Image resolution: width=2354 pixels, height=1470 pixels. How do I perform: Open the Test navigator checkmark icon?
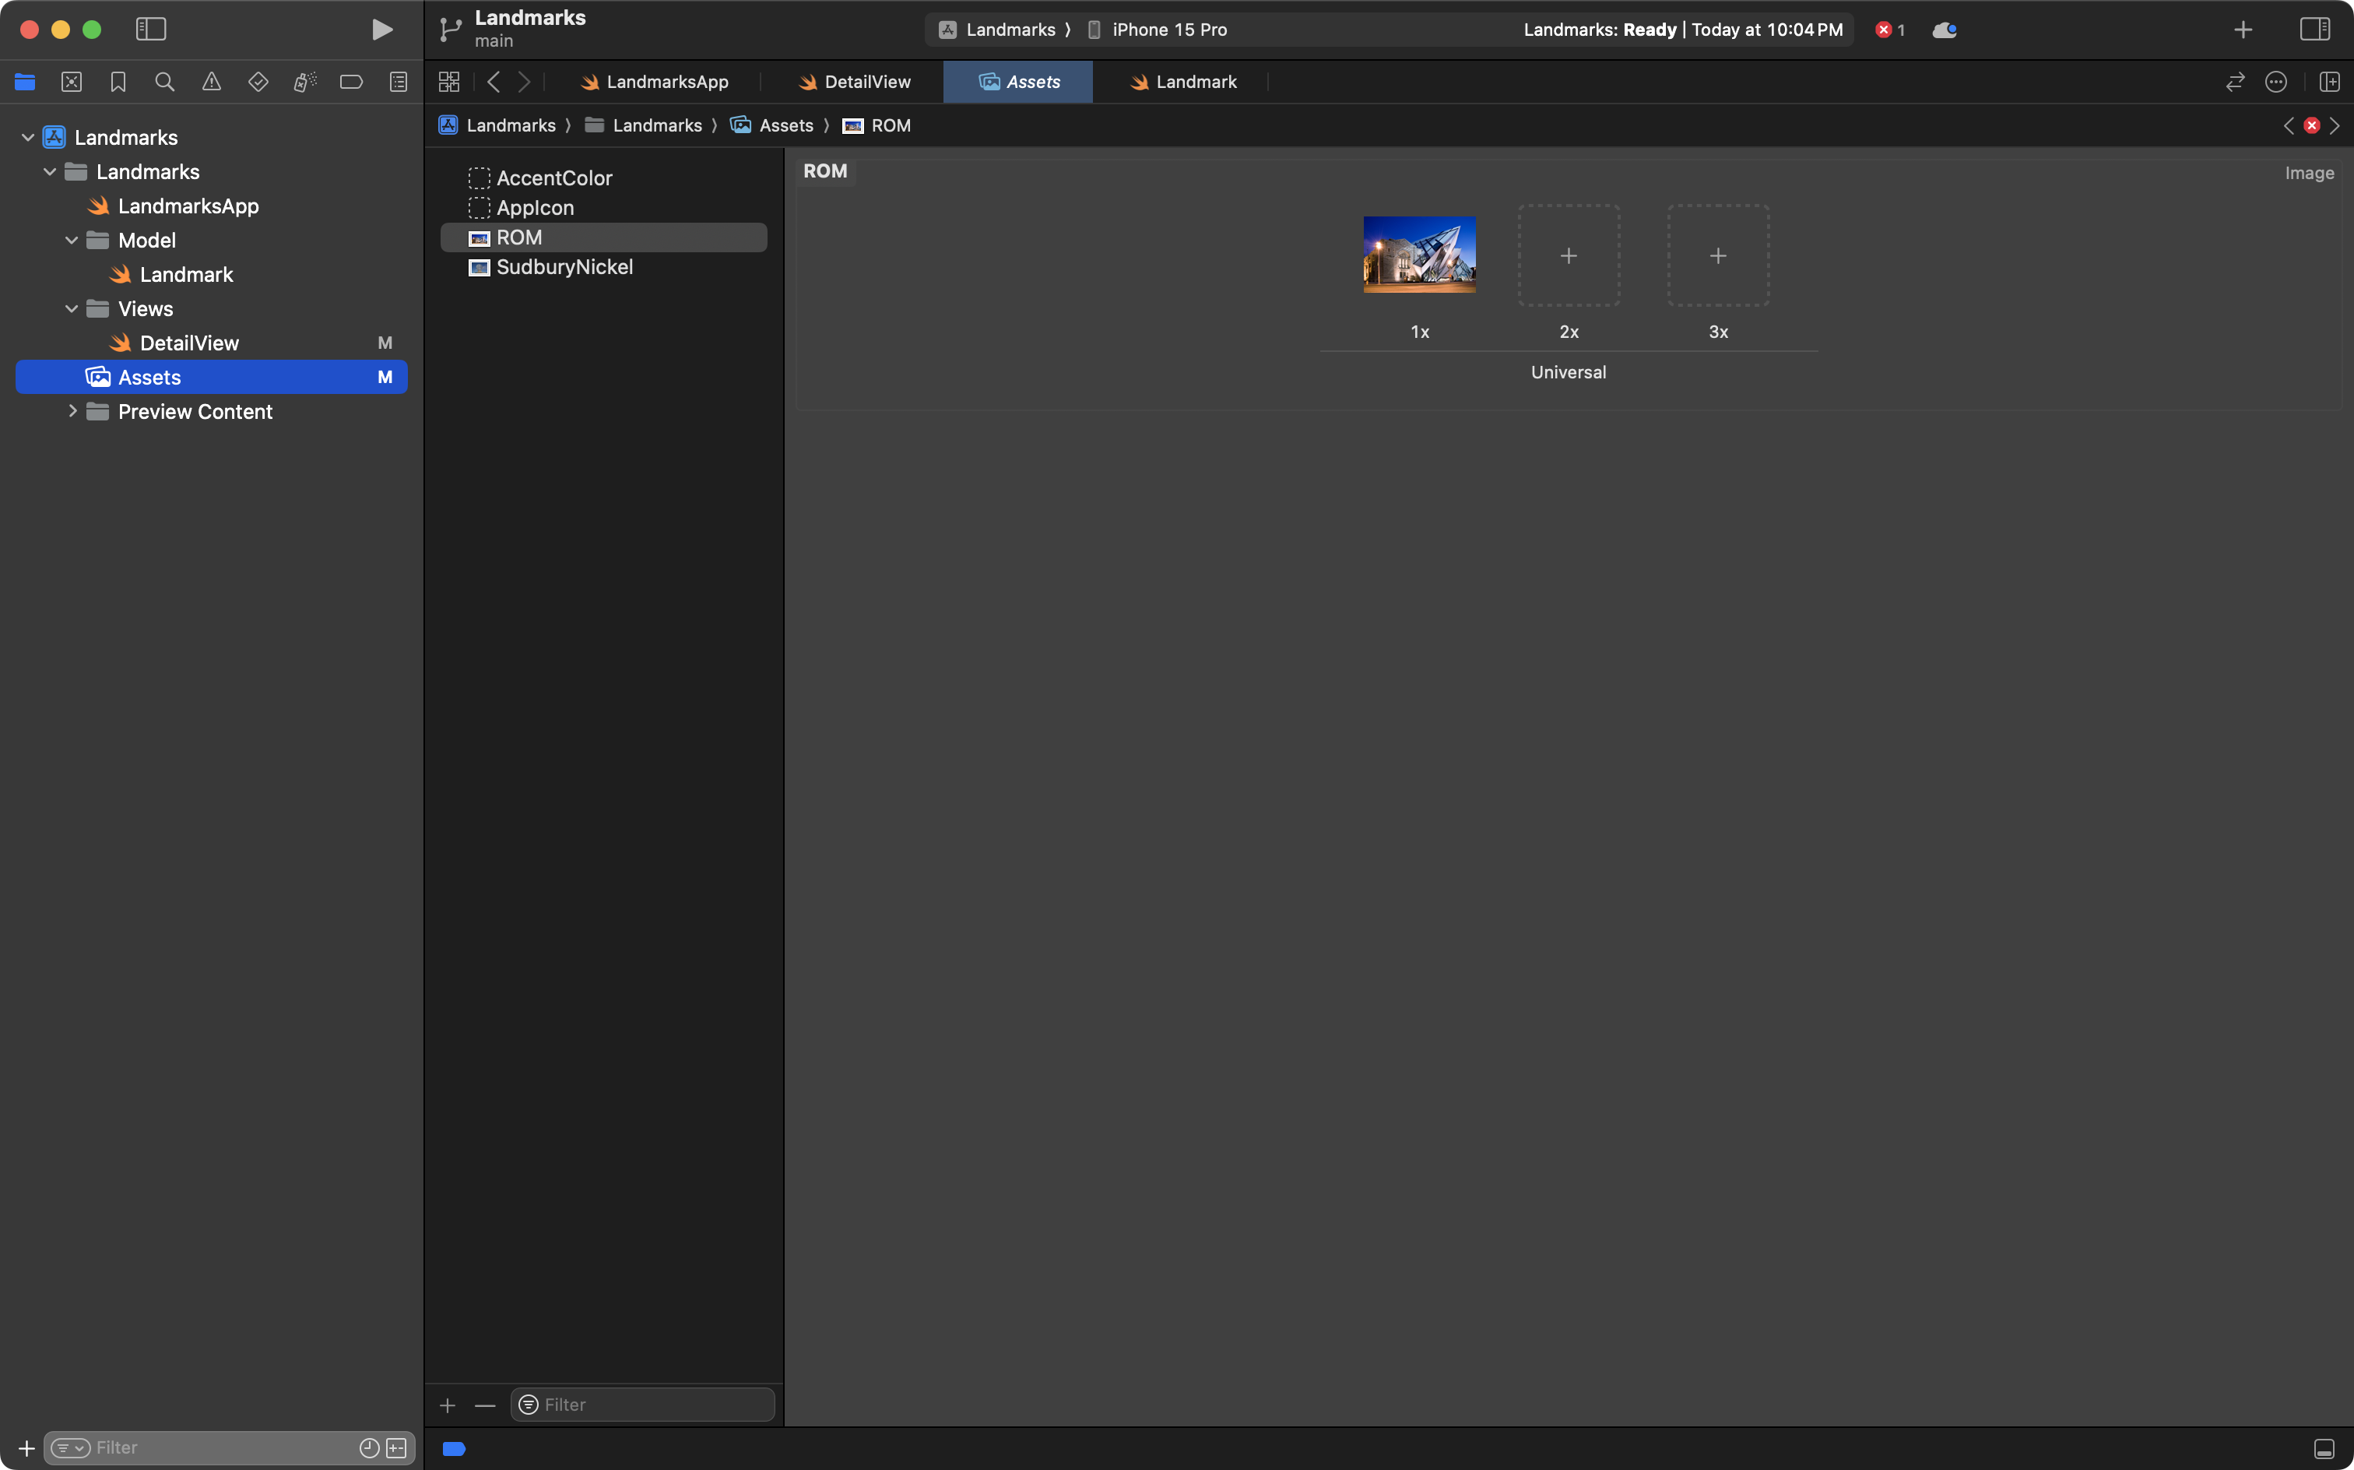(258, 82)
